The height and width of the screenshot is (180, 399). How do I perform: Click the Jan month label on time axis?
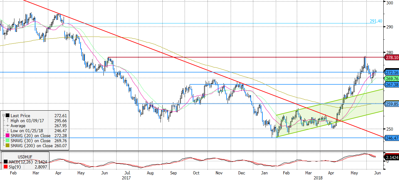264,173
